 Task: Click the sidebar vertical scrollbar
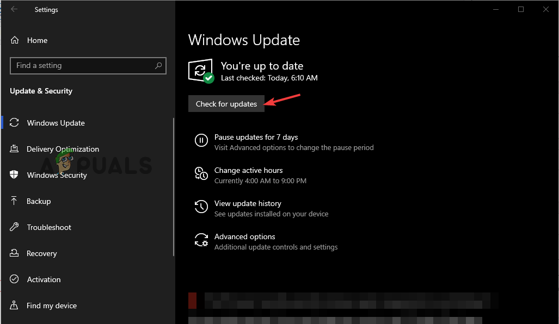point(174,187)
